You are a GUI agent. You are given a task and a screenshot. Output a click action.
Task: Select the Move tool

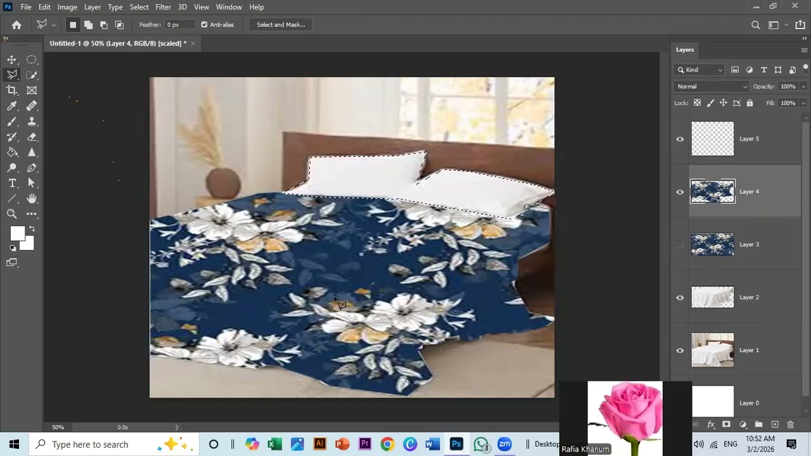[x=12, y=60]
